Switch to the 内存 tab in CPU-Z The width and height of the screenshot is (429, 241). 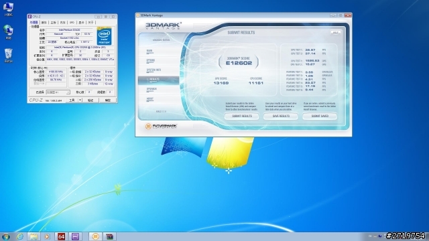tap(62, 22)
